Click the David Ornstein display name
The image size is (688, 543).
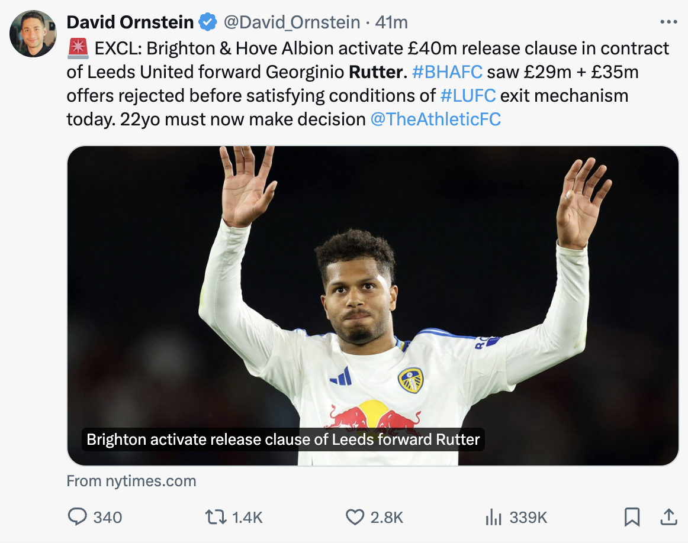130,22
